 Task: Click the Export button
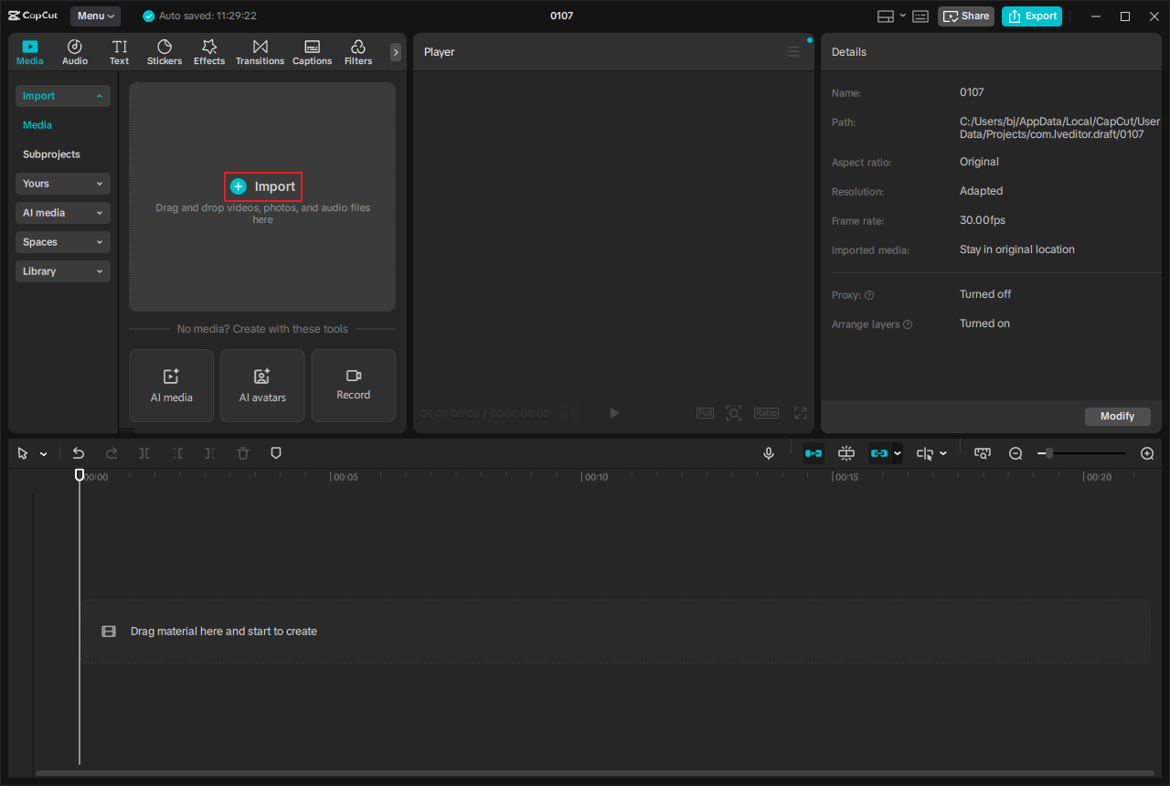(x=1031, y=16)
